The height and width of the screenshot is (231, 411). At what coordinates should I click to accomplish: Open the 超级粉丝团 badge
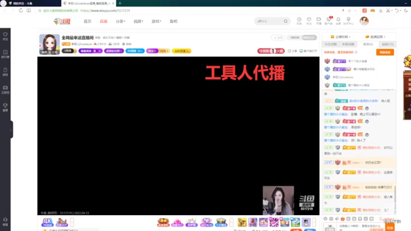click(x=114, y=51)
